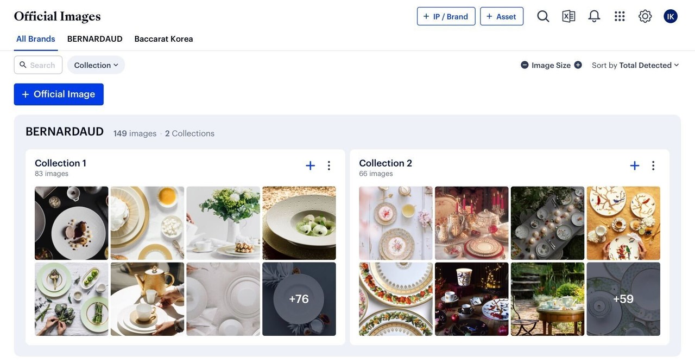Decrease image size with minus button

pos(525,65)
